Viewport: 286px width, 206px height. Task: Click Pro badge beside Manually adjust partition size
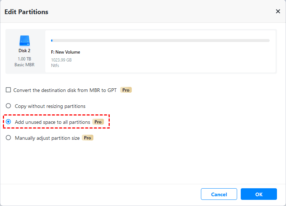tap(88, 138)
